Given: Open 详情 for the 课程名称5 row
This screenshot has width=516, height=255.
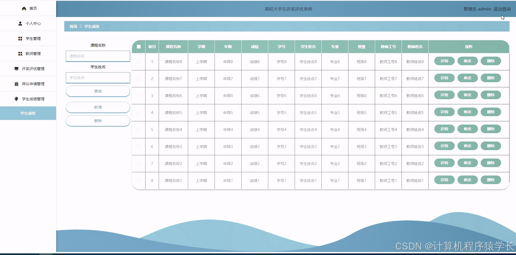Looking at the screenshot, I should coord(444,112).
